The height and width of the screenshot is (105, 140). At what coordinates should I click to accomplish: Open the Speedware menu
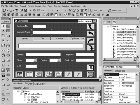[75, 6]
